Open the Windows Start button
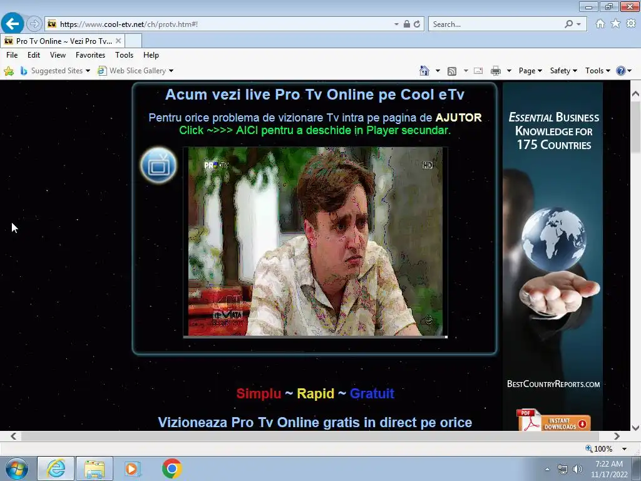This screenshot has height=481, width=641. [x=17, y=468]
